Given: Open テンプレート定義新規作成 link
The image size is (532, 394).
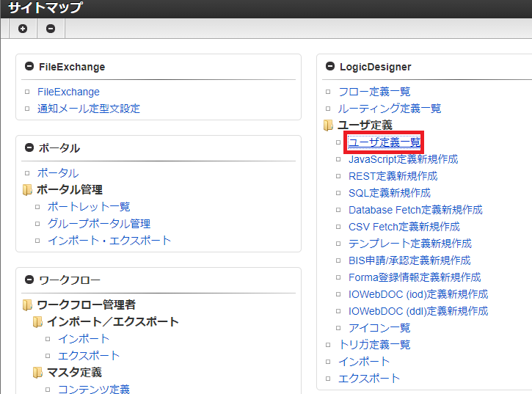Looking at the screenshot, I should coord(410,244).
